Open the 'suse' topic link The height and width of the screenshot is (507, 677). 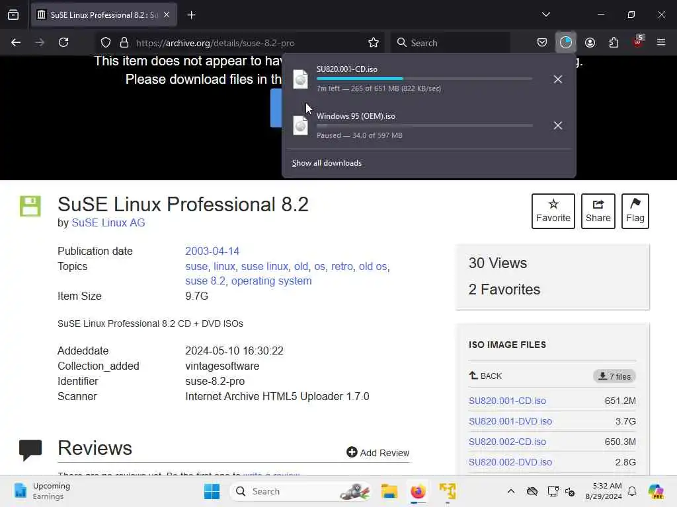[x=196, y=267]
